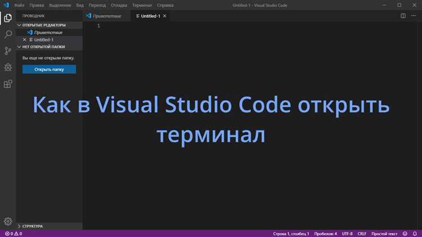Click the Открыть папку button
422x237 pixels.
pos(49,69)
